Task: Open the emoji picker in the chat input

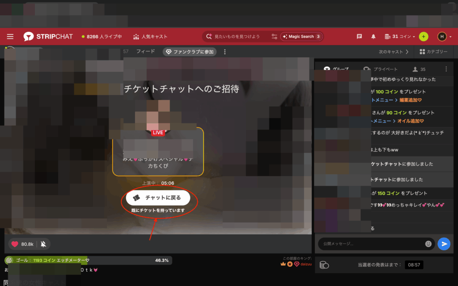Action: pos(428,244)
